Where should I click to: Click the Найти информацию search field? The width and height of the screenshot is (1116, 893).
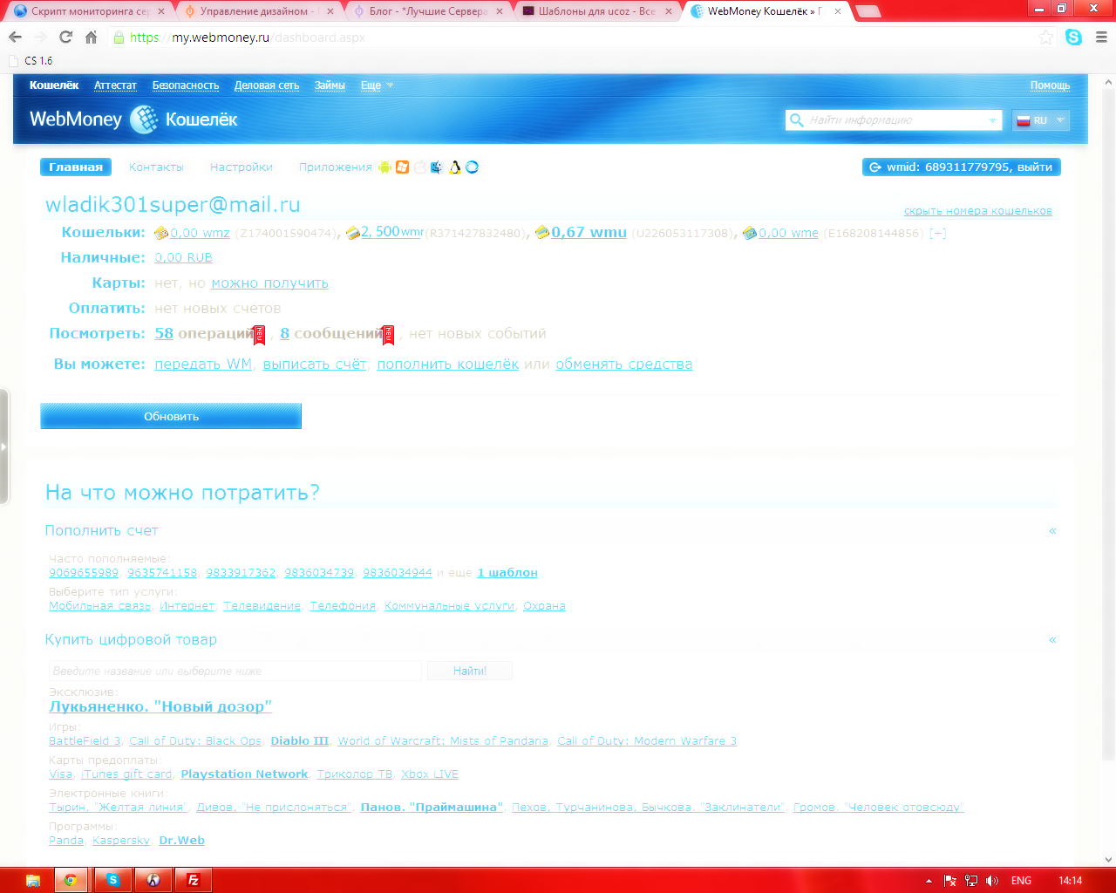point(895,120)
